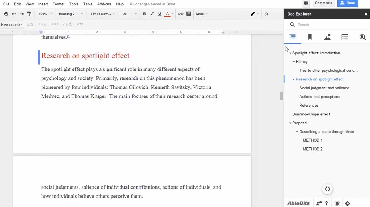The height and width of the screenshot is (207, 370).
Task: Open Greek letters equation dropdown
Action: [31, 24]
